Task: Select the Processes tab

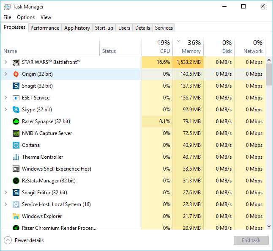Action: click(15, 27)
